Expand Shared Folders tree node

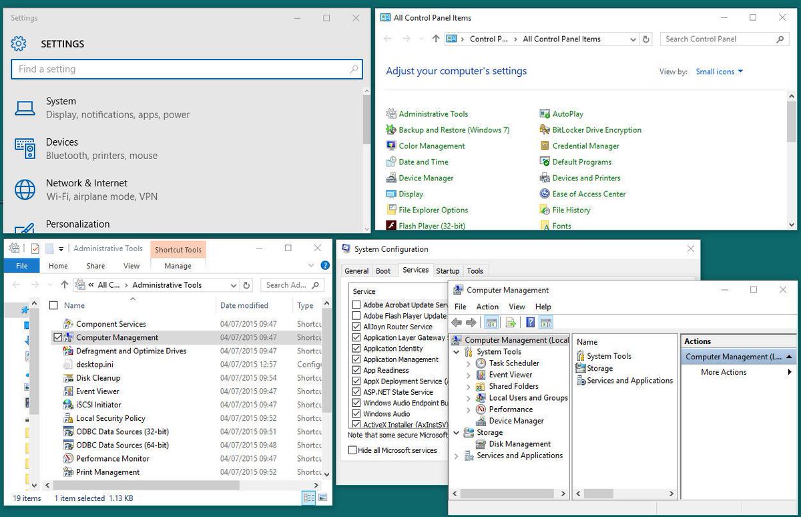[x=468, y=387]
